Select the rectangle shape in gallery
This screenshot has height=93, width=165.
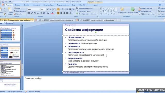click(109, 9)
